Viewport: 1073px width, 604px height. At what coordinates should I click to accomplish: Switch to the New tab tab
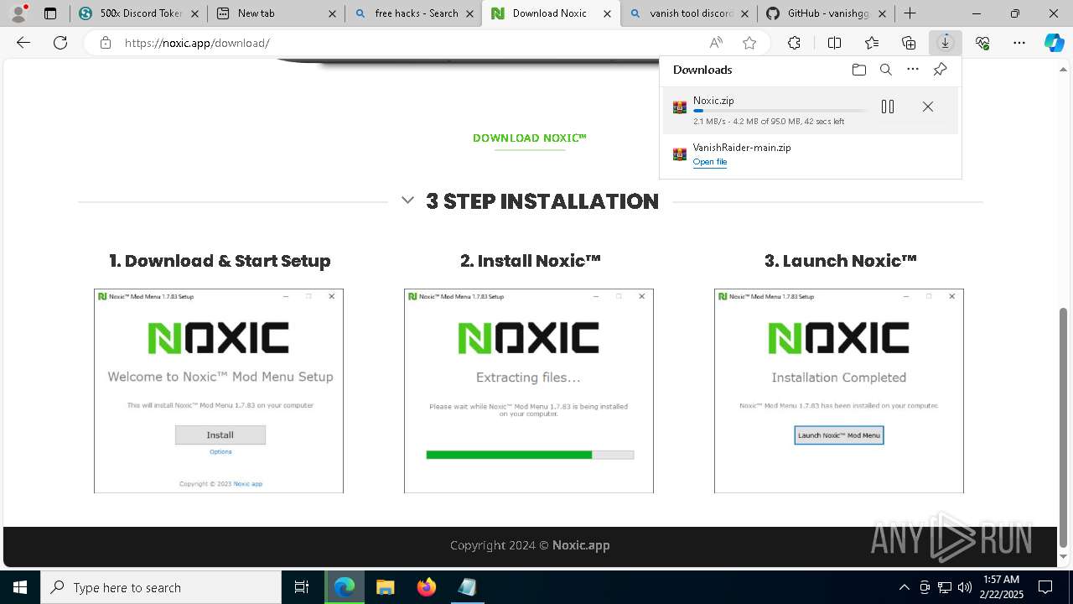[x=275, y=13]
